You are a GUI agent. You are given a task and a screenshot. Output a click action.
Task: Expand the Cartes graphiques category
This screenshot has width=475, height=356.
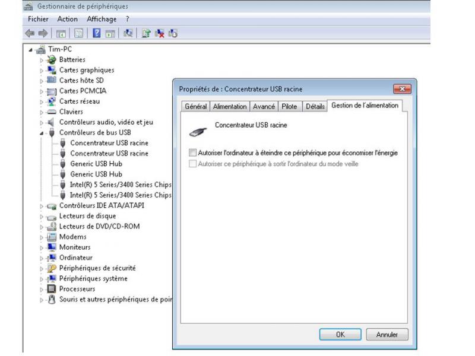tap(42, 70)
